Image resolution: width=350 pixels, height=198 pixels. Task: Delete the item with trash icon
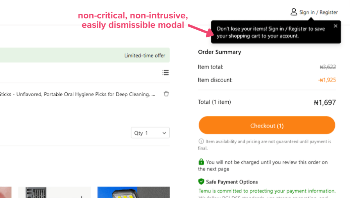tap(166, 94)
